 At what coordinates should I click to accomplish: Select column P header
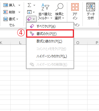93,43
